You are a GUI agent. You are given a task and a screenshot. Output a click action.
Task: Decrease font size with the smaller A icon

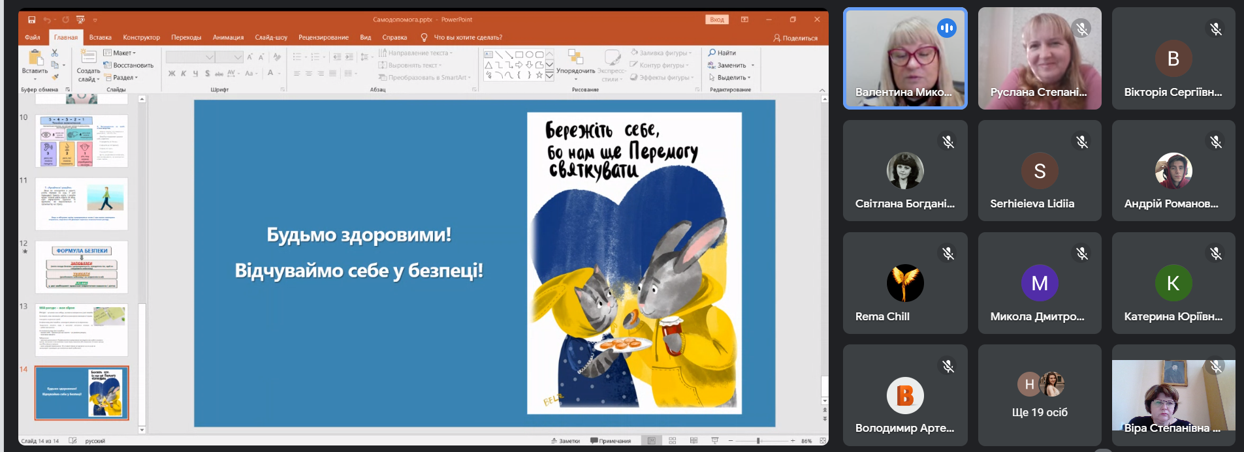(x=261, y=57)
